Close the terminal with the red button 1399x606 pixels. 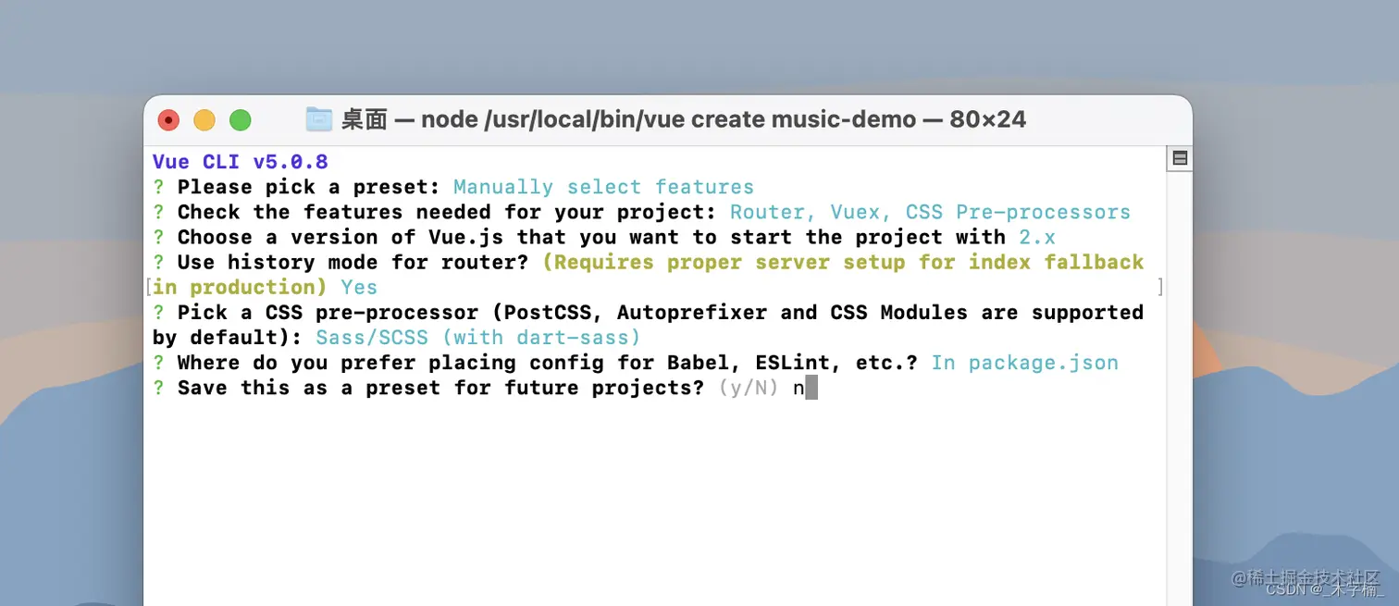[x=168, y=119]
